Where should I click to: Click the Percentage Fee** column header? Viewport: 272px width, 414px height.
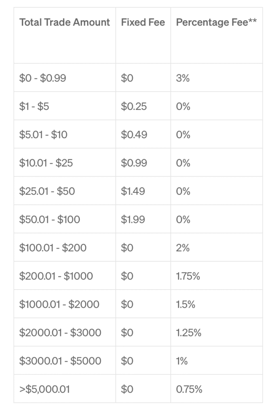point(216,23)
